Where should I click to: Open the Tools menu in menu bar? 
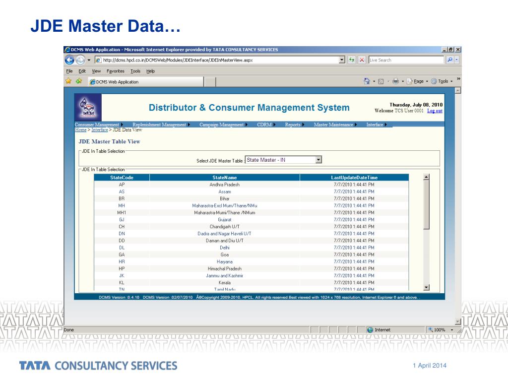coord(135,71)
